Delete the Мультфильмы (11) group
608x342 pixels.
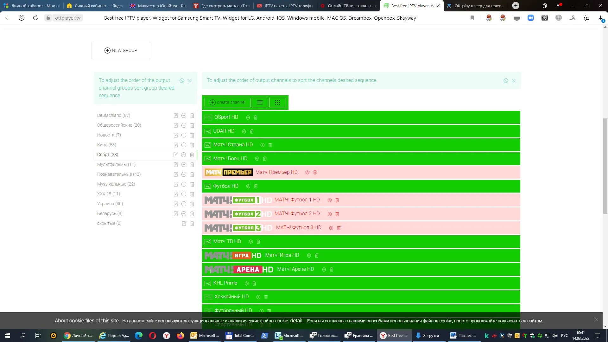pos(192,165)
